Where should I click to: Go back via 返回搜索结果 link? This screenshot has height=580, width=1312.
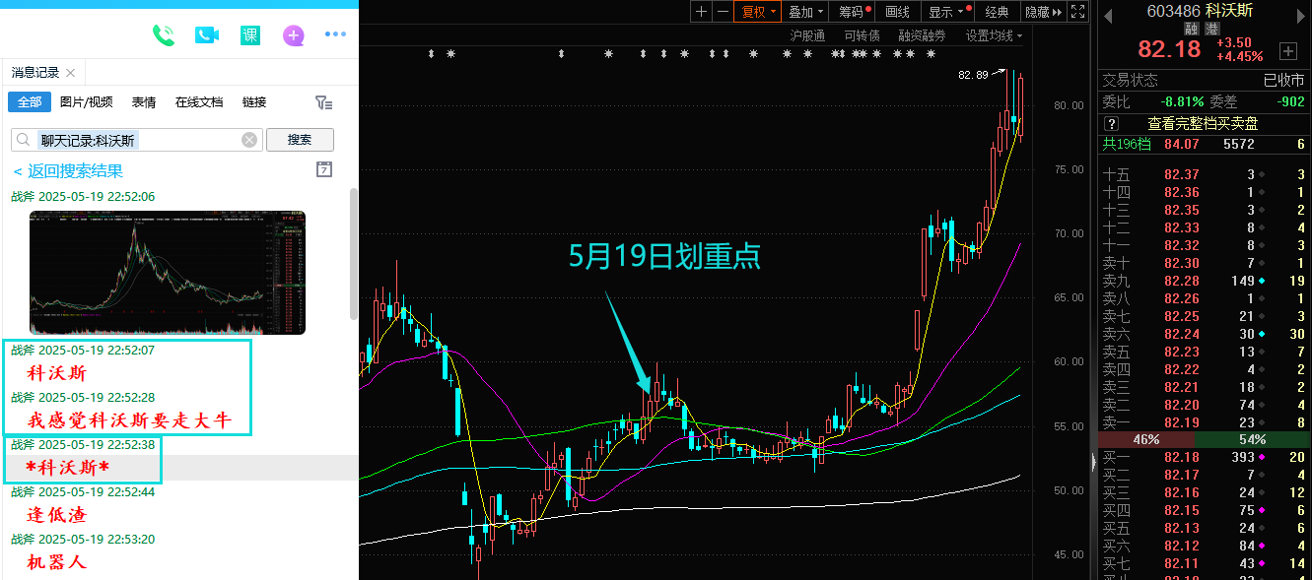tap(67, 171)
